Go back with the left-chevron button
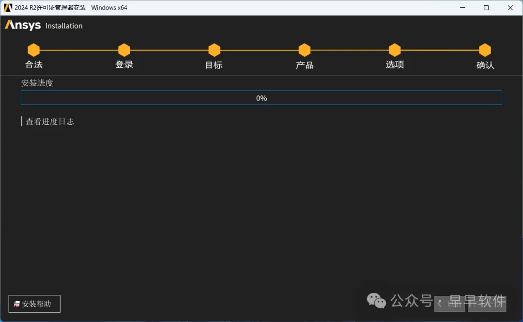 point(449,303)
